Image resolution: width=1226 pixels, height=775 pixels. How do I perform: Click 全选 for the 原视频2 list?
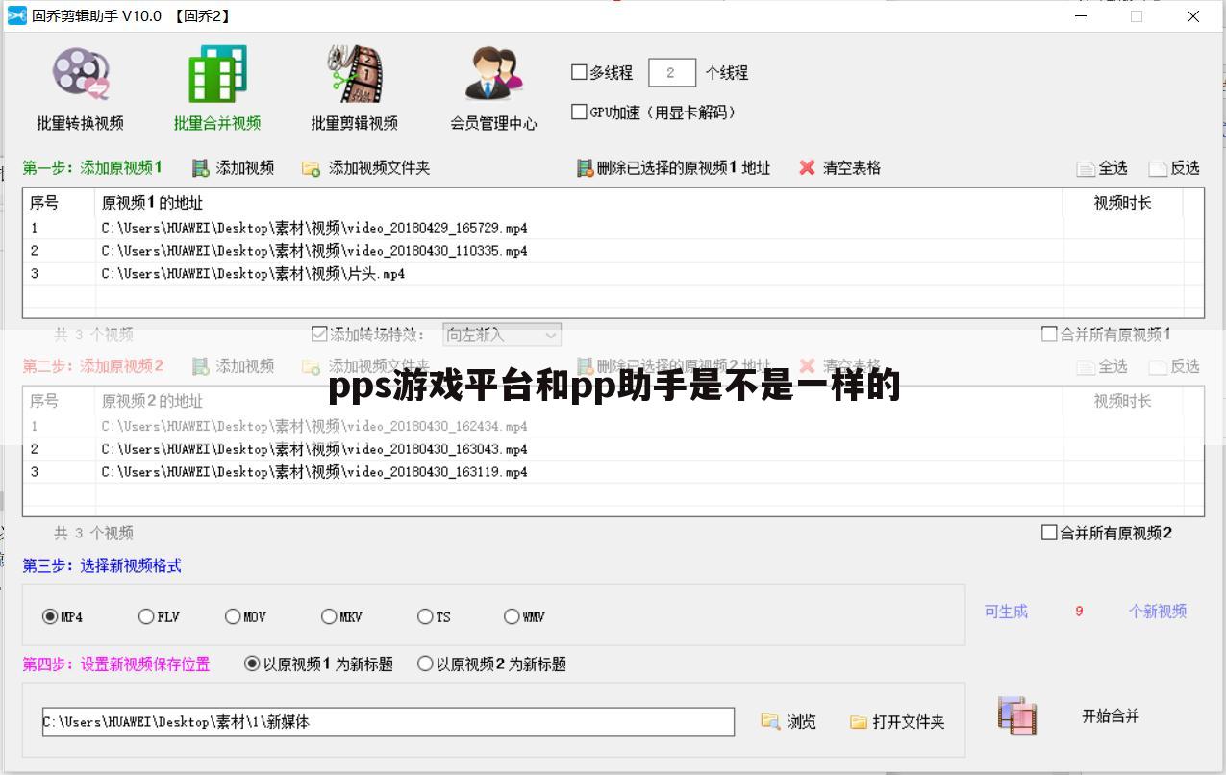1102,366
